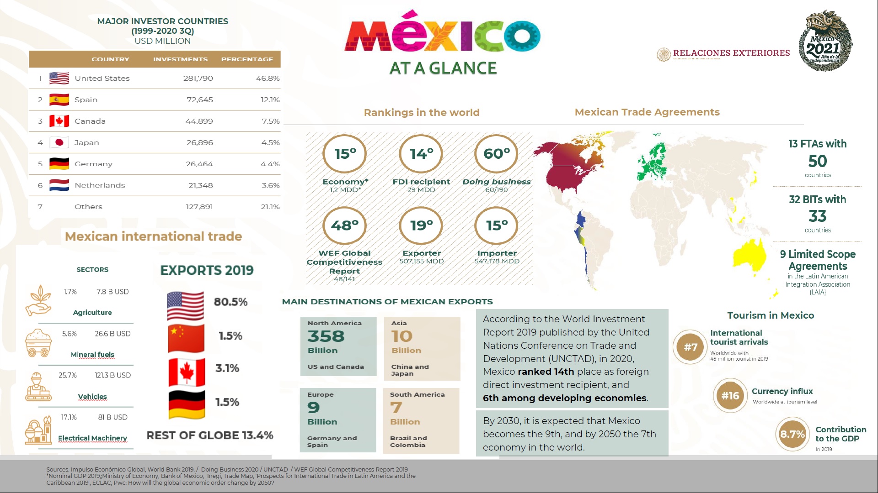878x493 pixels.
Task: Click Europe's green region on the map
Action: click(x=653, y=162)
